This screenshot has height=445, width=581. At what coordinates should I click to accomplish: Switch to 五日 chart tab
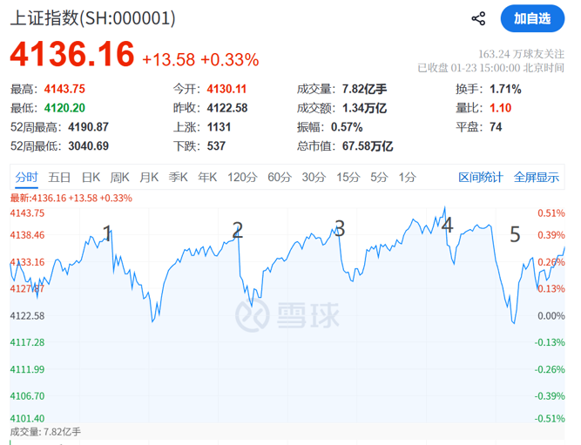[59, 177]
